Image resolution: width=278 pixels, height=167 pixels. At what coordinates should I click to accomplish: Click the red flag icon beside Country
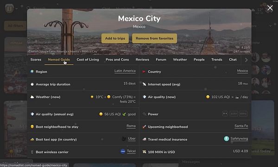tap(144, 72)
